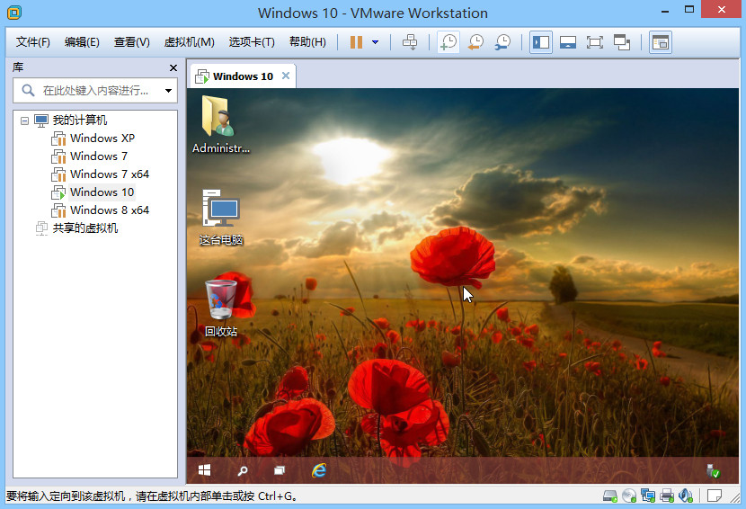746x509 pixels.
Task: Switch to Unity mode
Action: 622,42
